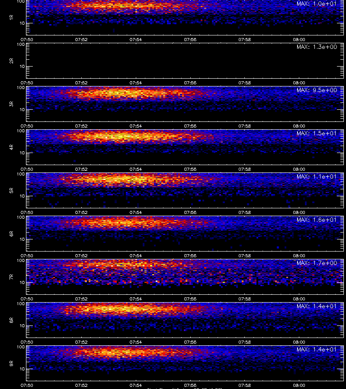Click the 10 y-axis label of 2R panel
The height and width of the screenshot is (389, 346).
(x=22, y=66)
